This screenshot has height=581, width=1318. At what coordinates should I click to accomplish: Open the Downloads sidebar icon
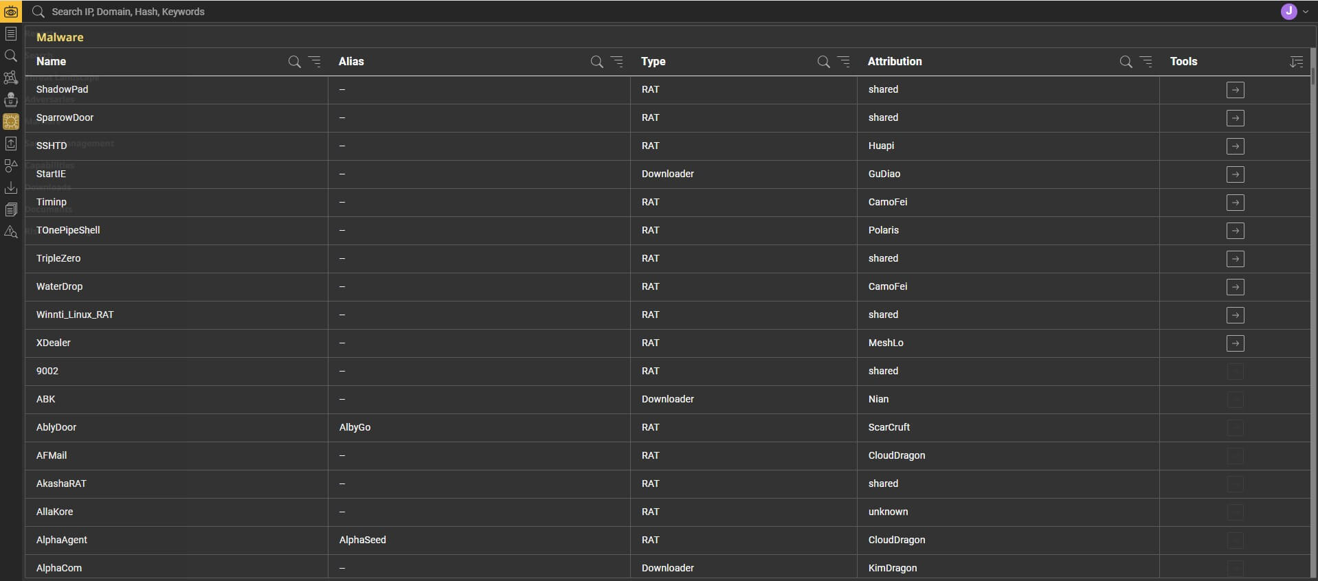pos(11,187)
